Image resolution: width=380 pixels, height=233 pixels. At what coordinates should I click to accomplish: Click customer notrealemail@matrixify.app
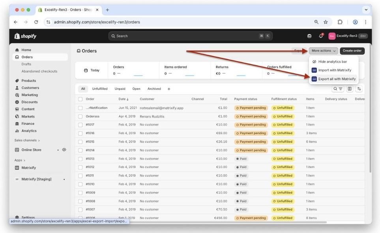pyautogui.click(x=161, y=108)
